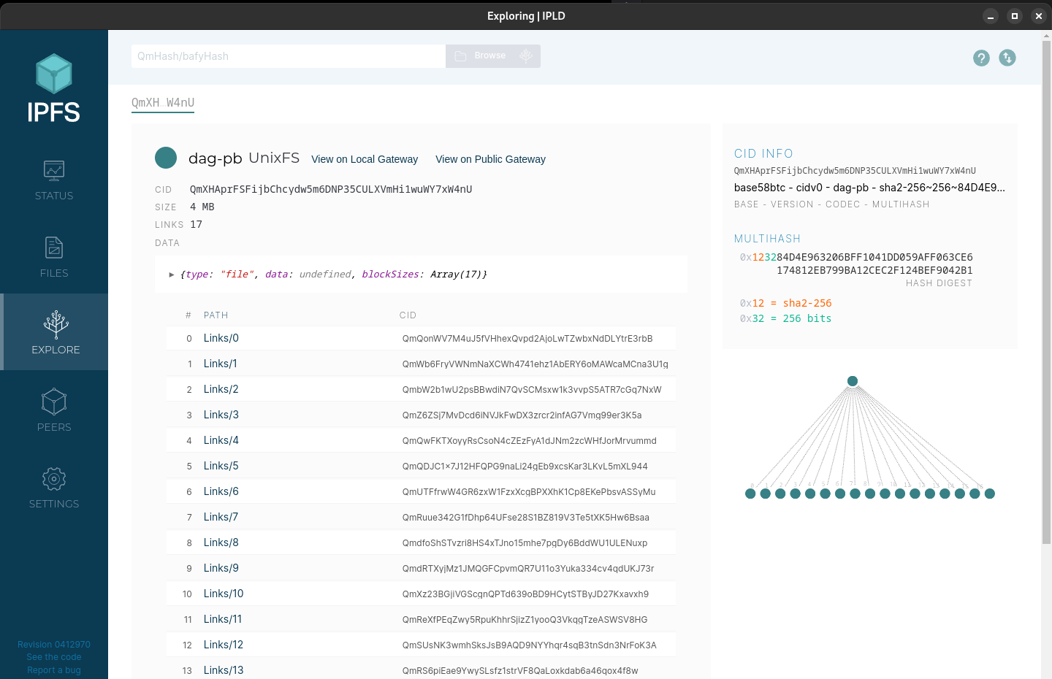1052x679 pixels.
Task: Open View on Local Gateway
Action: [365, 159]
